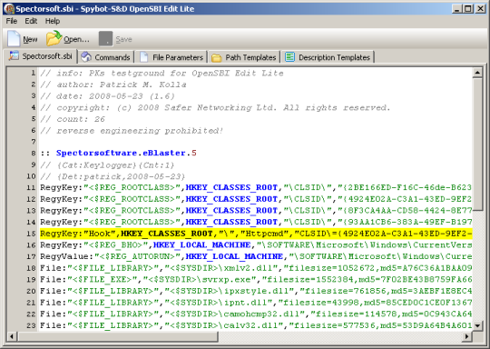Click the Description Templates icon
The image size is (490, 349).
point(289,57)
